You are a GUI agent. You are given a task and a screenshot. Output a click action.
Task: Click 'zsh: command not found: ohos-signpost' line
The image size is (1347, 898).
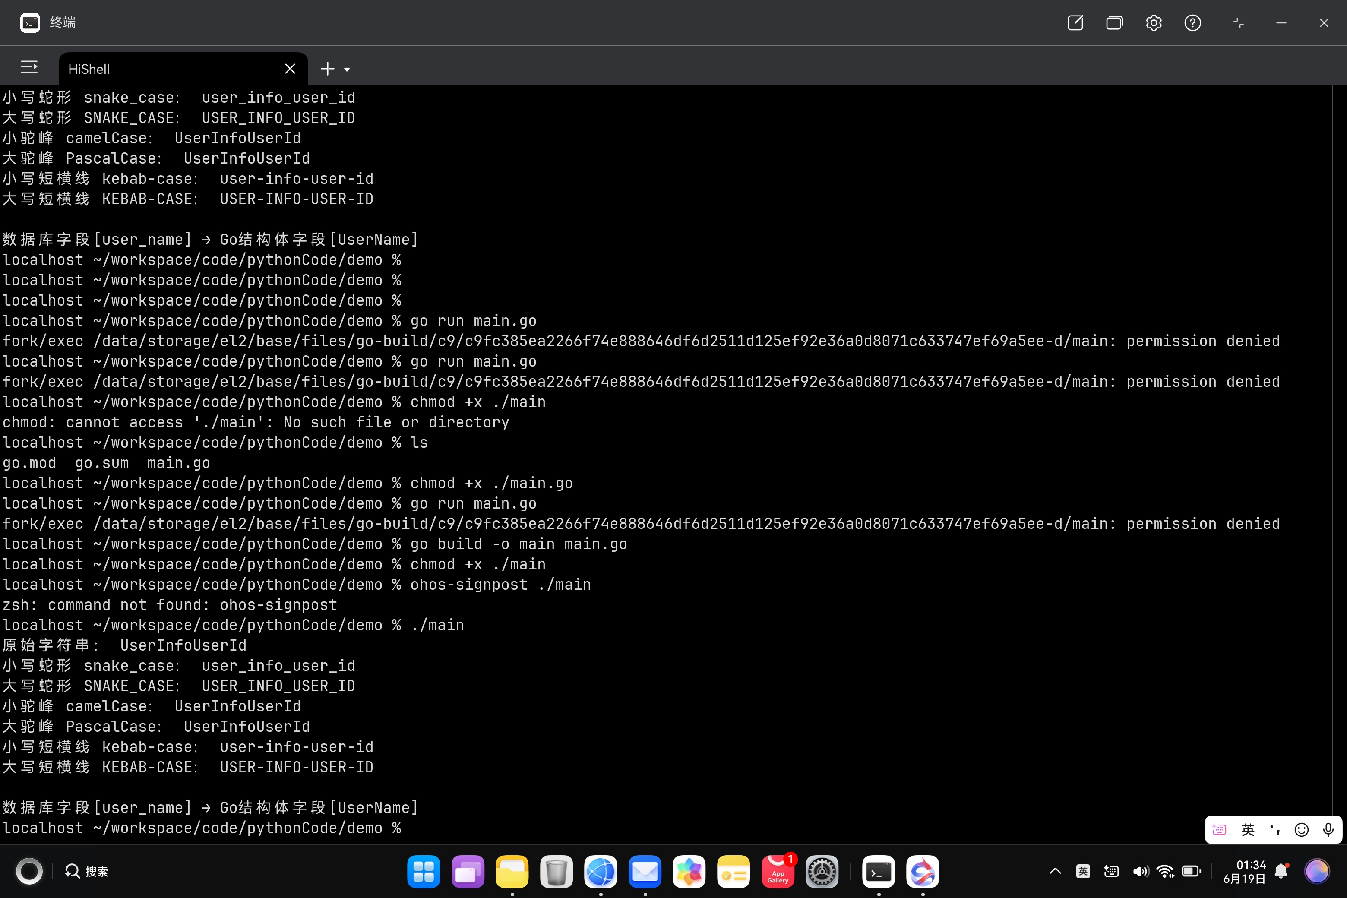[170, 605]
